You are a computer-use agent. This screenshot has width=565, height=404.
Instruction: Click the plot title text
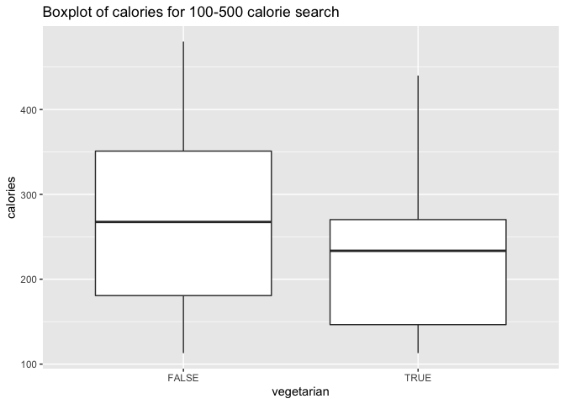pos(191,12)
